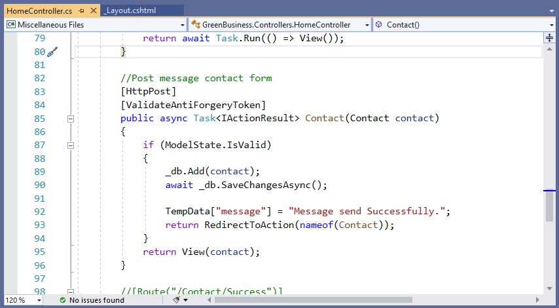Select the HomeController.cs tab
Screen dimensions: 559x308
39,11
